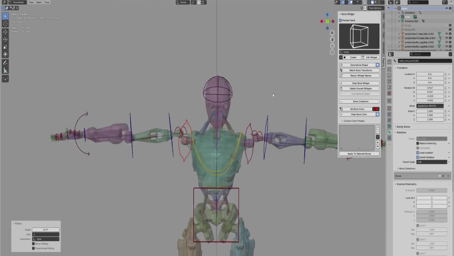Toggle the Preview Panel checkbox
The image size is (454, 256).
point(340,20)
